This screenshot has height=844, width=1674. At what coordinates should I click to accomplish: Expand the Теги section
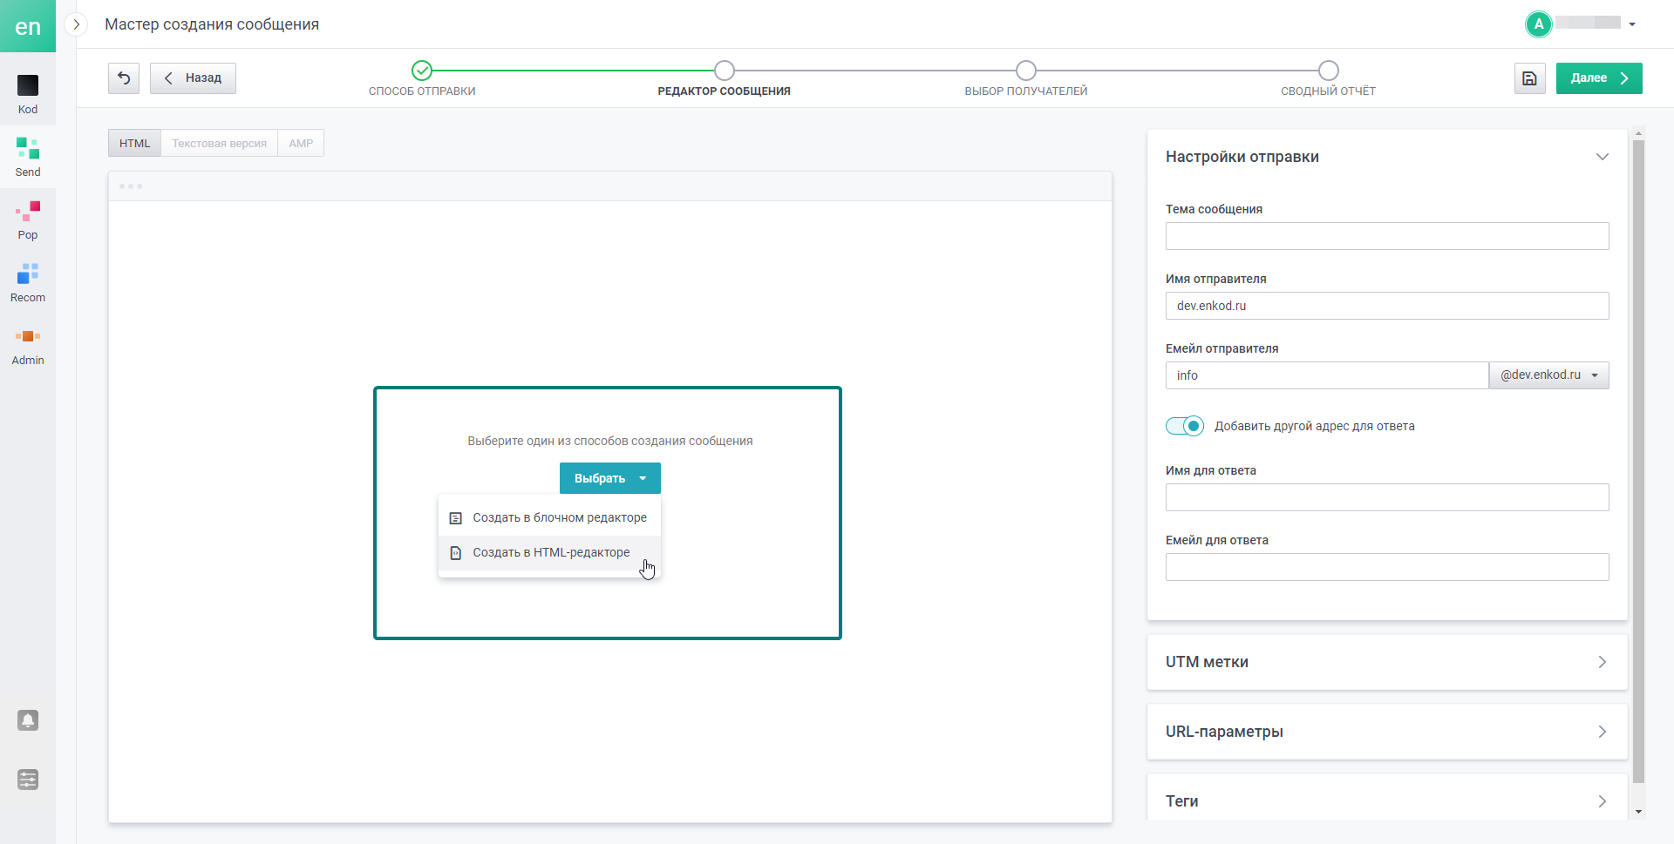click(x=1387, y=798)
